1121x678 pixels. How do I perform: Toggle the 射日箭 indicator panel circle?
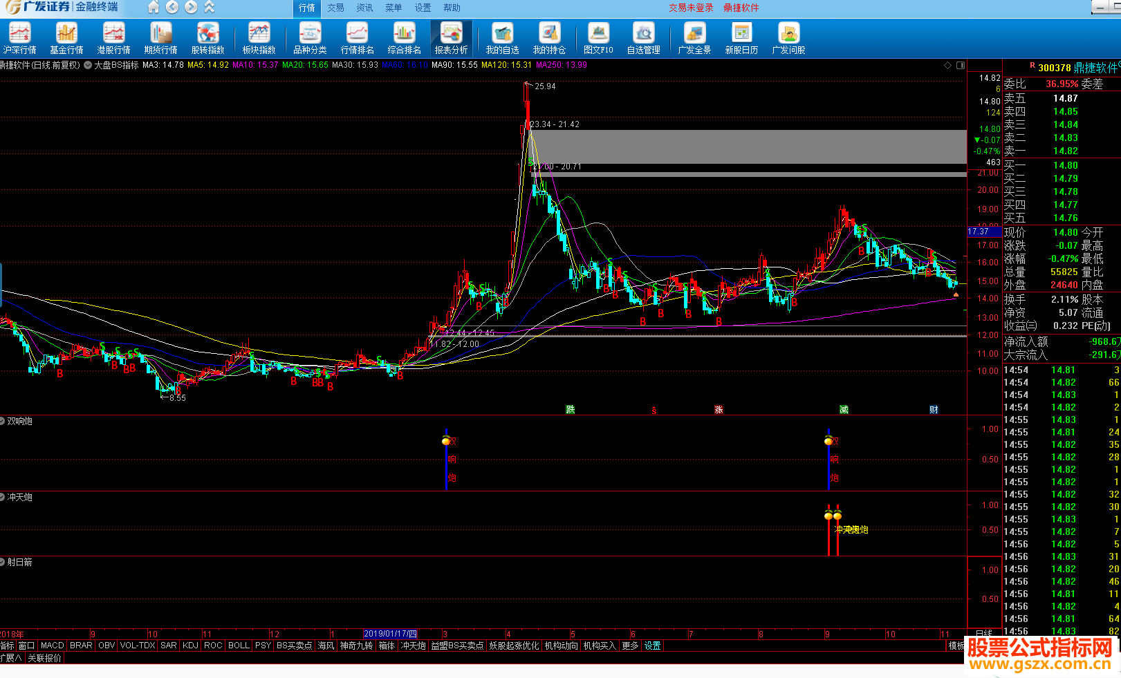click(x=3, y=562)
